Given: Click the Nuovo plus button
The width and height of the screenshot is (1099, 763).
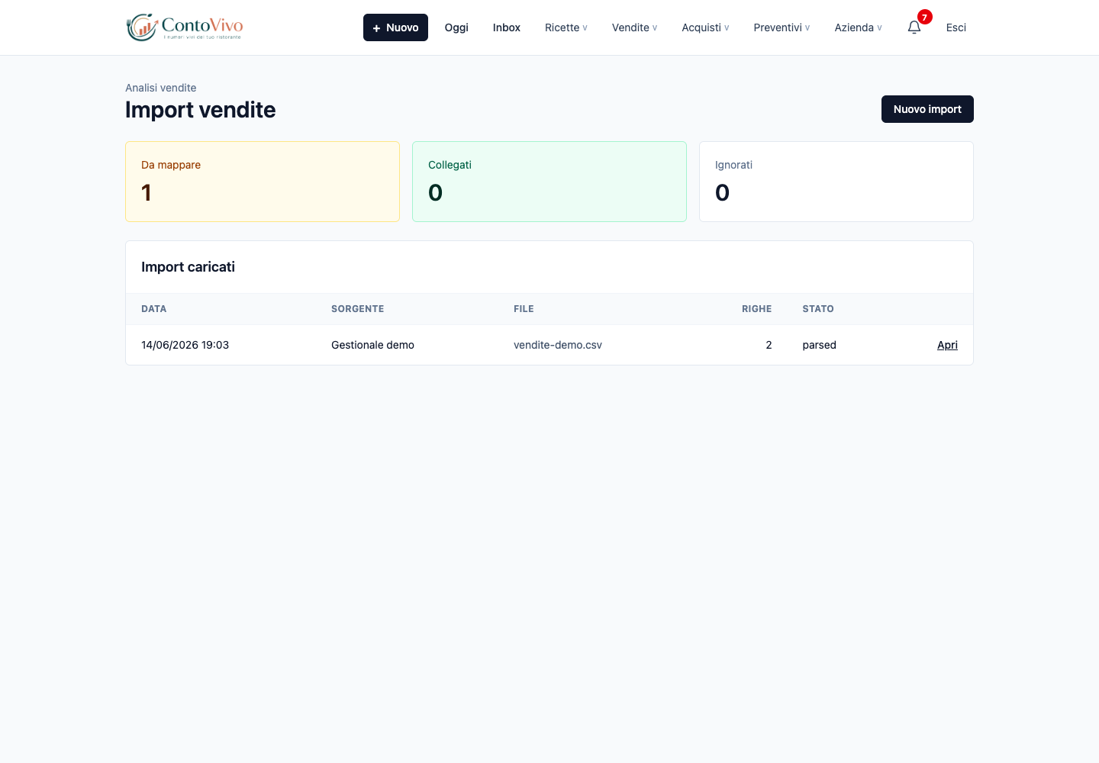Looking at the screenshot, I should click(395, 27).
